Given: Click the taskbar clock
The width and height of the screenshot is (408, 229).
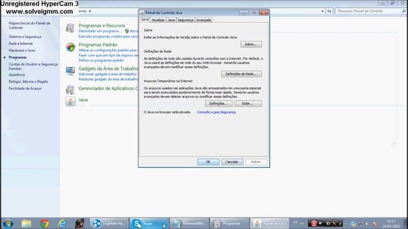Looking at the screenshot, I should (x=391, y=223).
